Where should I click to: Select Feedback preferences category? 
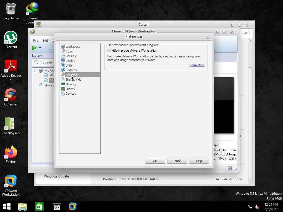(80, 75)
